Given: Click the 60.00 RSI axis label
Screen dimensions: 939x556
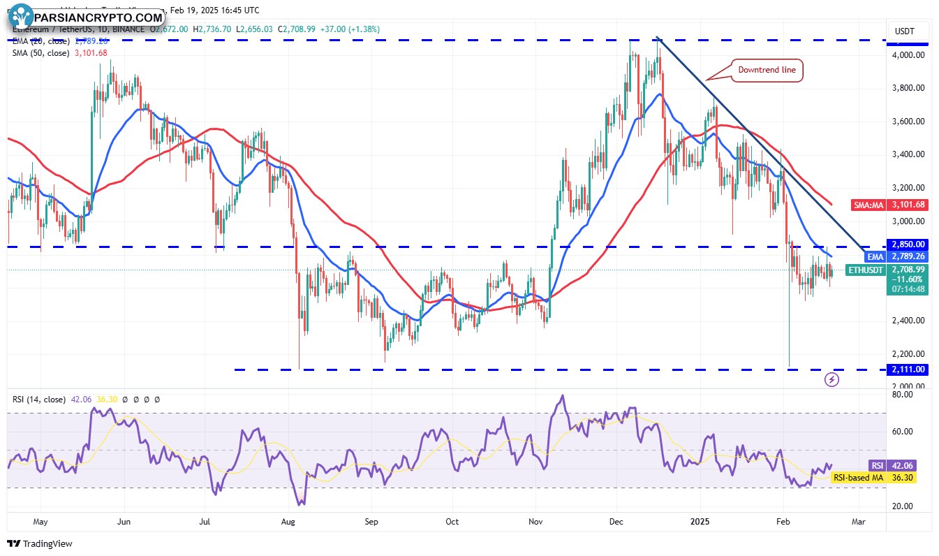Looking at the screenshot, I should [x=903, y=432].
